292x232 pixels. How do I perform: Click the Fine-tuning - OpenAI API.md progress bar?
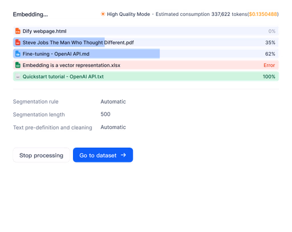pyautogui.click(x=146, y=54)
